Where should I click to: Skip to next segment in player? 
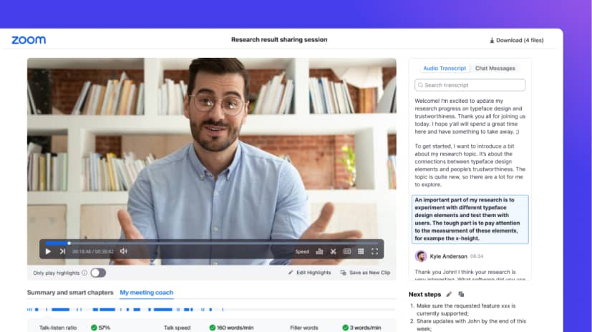(62, 251)
